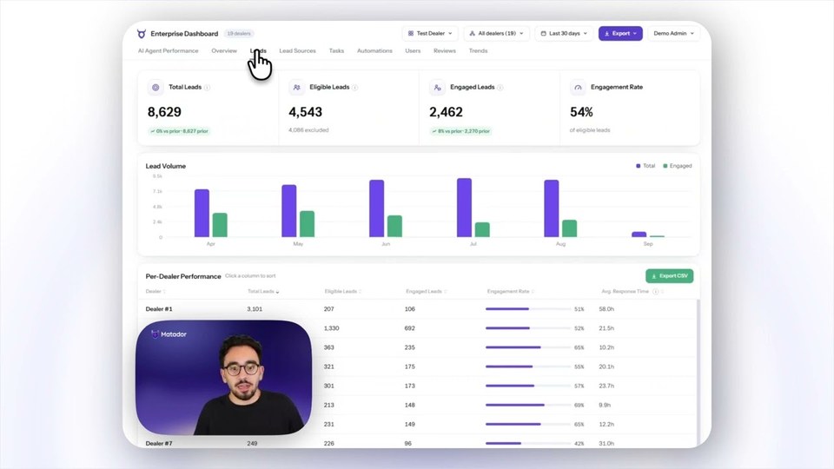Open the Test Dealer dropdown
The height and width of the screenshot is (469, 834).
(430, 34)
